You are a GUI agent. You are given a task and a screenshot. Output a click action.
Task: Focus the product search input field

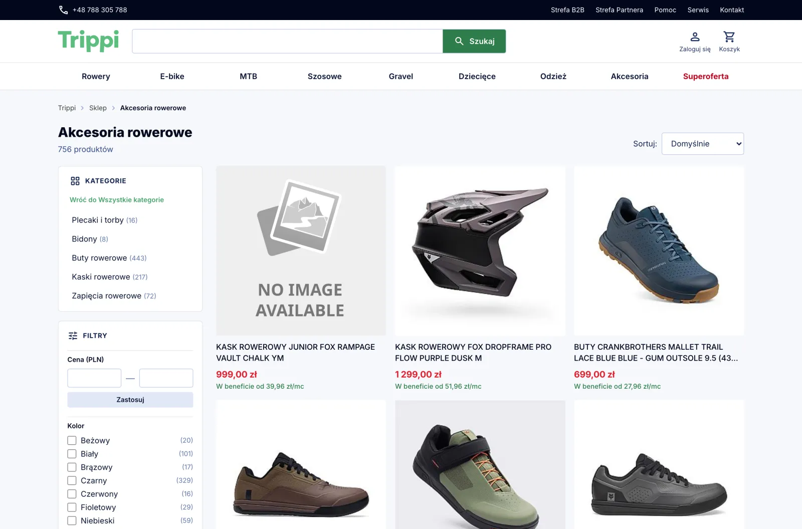(x=287, y=41)
